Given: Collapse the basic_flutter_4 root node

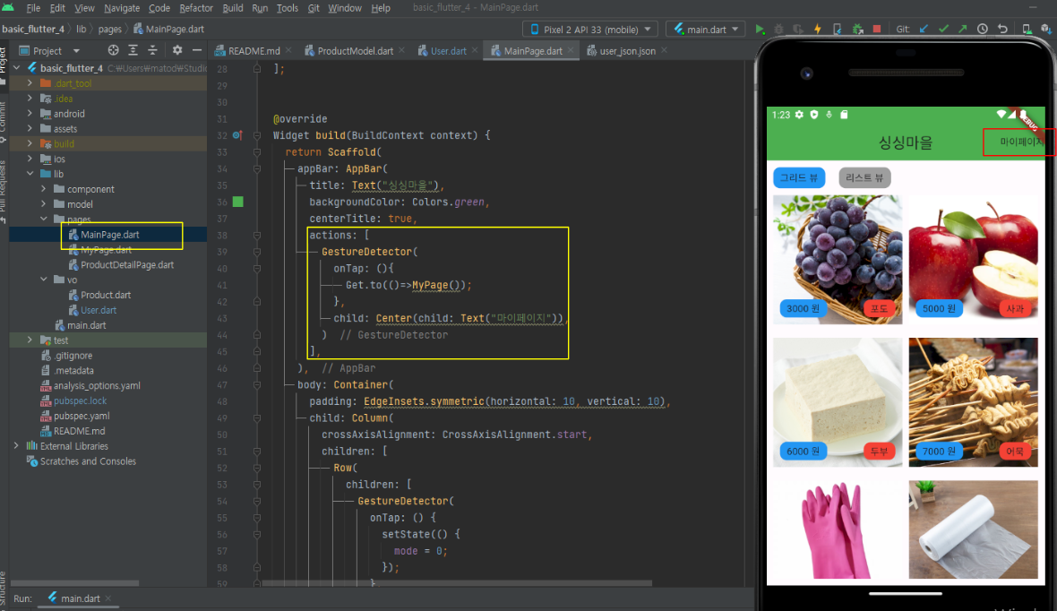Looking at the screenshot, I should 17,68.
